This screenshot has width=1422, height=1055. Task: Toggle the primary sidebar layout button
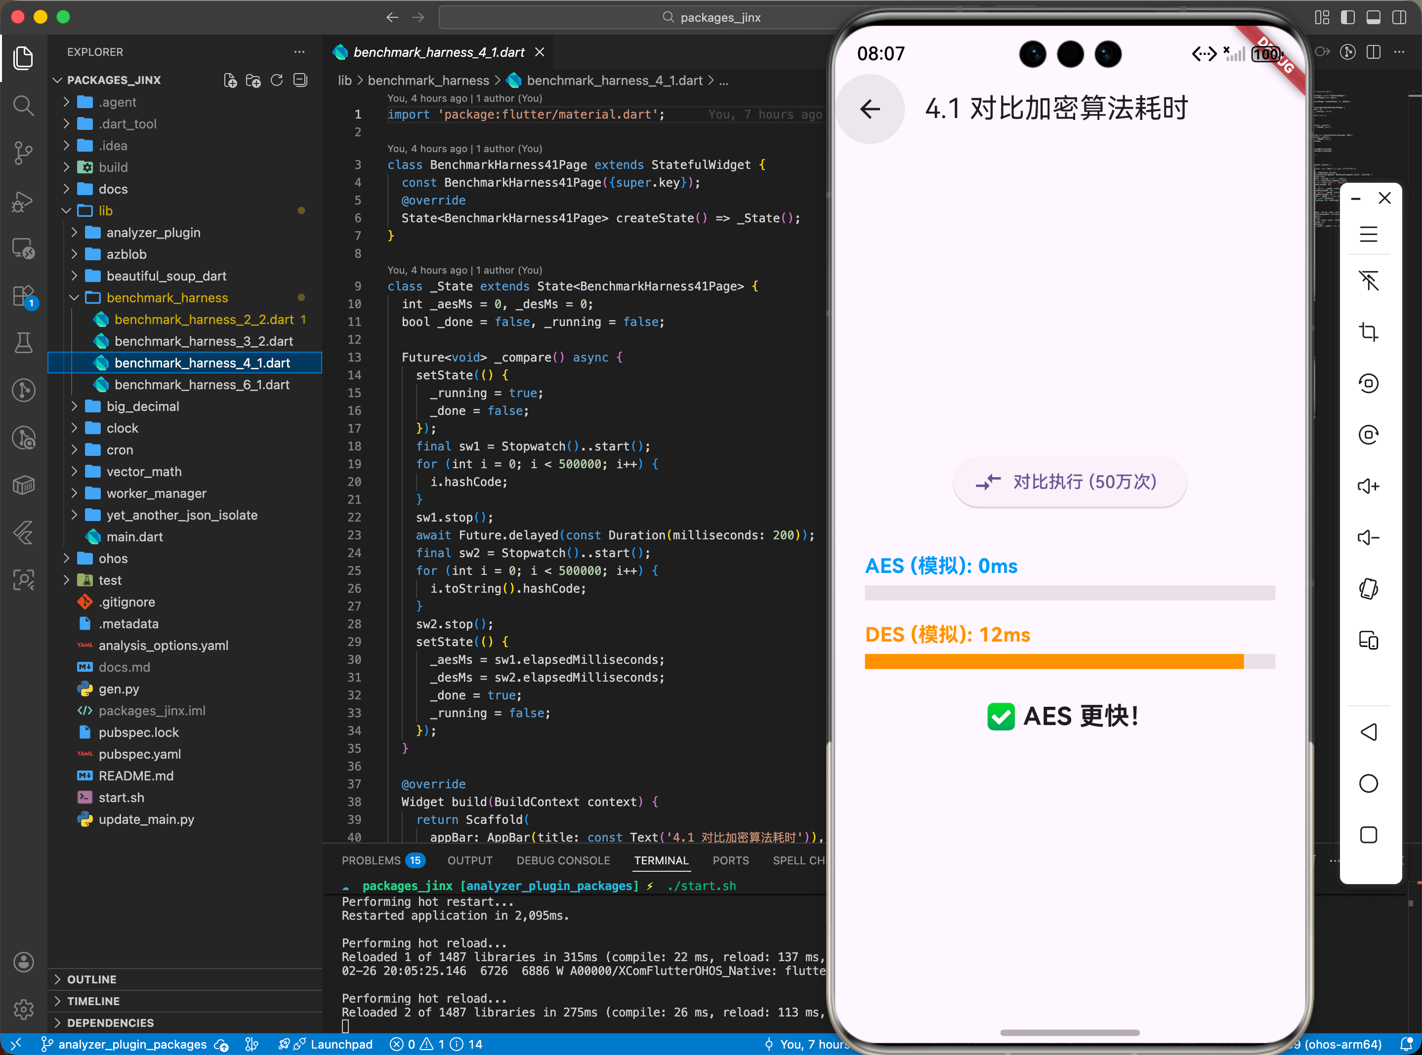1347,17
